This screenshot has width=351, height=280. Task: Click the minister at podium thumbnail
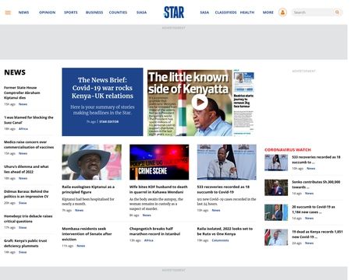coord(227,162)
